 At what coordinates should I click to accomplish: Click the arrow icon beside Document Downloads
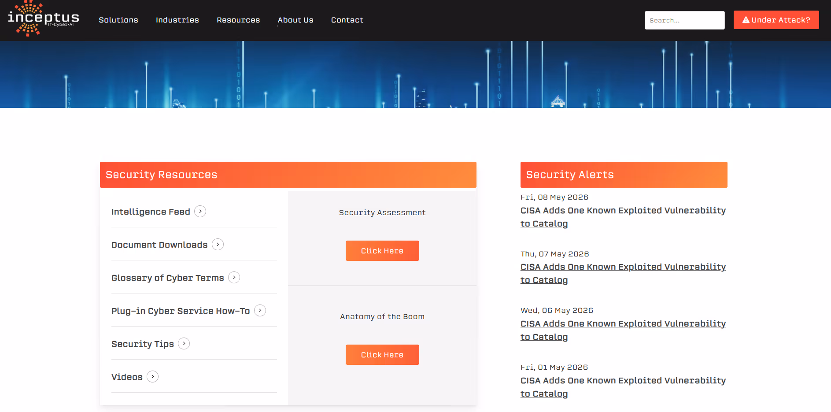click(218, 245)
